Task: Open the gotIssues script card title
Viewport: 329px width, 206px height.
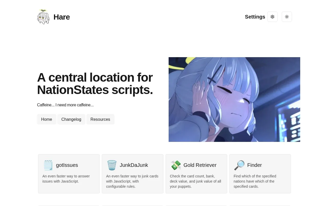Action: [67, 165]
